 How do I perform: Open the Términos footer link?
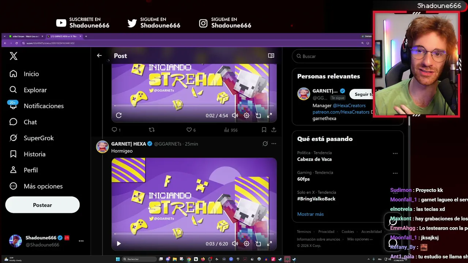pos(304,232)
